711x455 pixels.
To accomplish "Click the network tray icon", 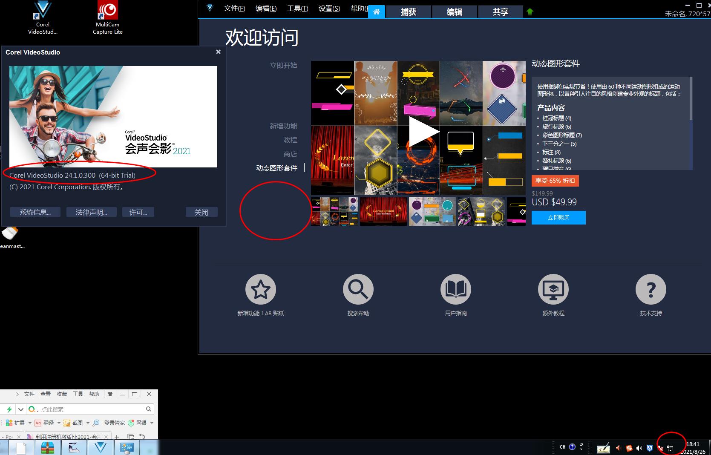I will pos(670,448).
